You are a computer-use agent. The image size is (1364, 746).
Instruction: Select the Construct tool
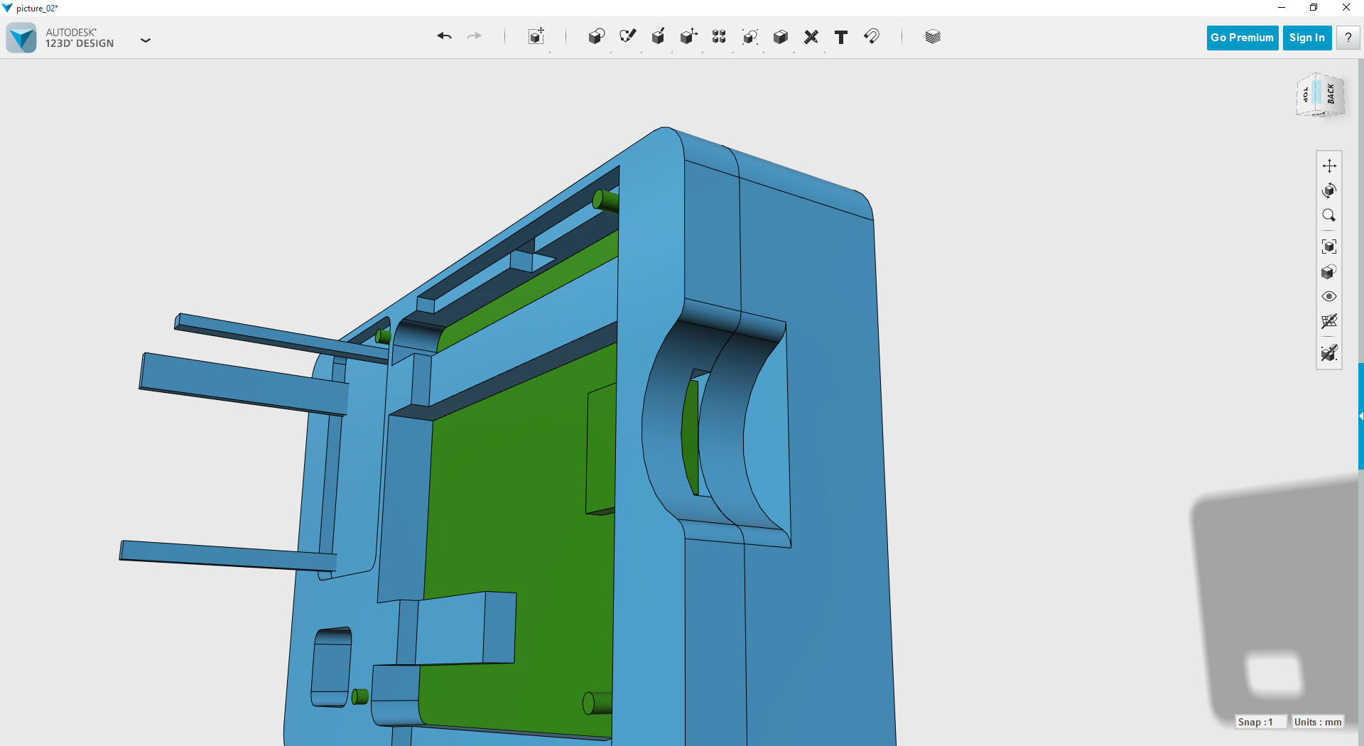tap(658, 36)
